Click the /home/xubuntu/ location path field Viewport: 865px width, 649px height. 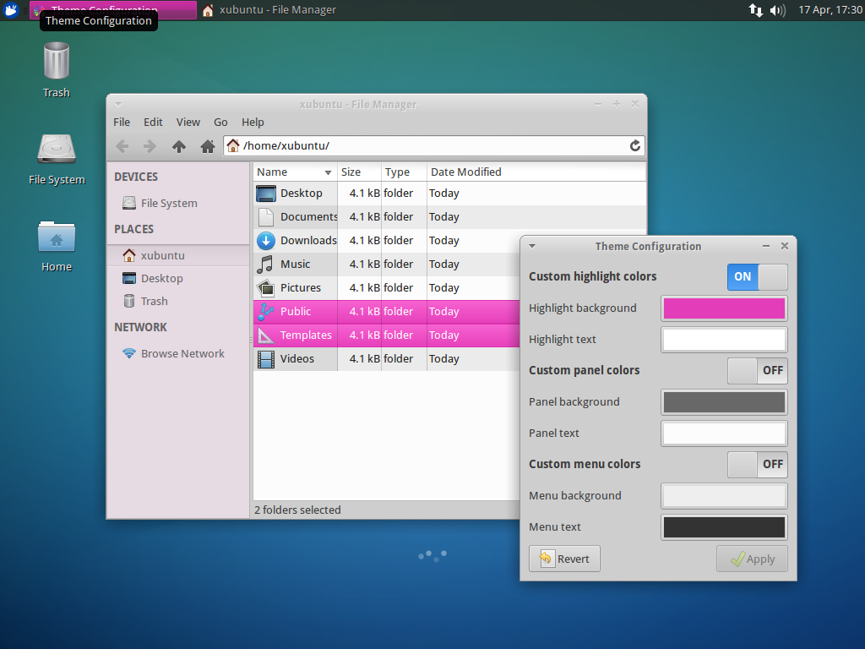[x=431, y=145]
